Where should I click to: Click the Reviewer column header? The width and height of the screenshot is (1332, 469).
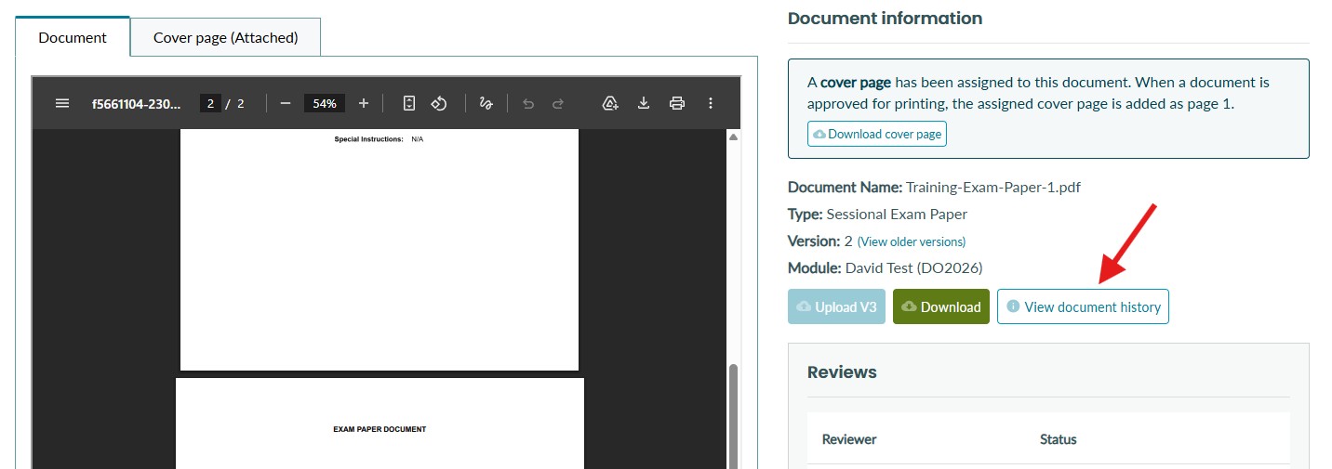coord(849,438)
